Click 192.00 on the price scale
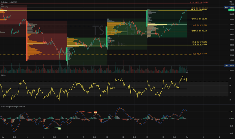Image resolution: width=235 pixels, height=139 pixels. pyautogui.click(x=231, y=30)
